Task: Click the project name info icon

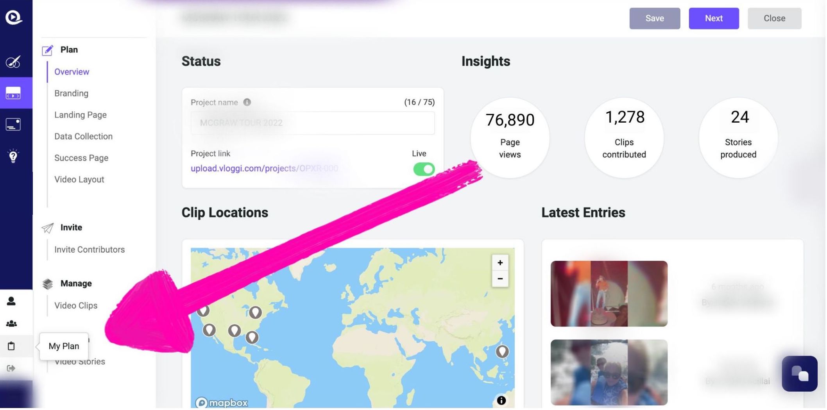Action: (247, 102)
